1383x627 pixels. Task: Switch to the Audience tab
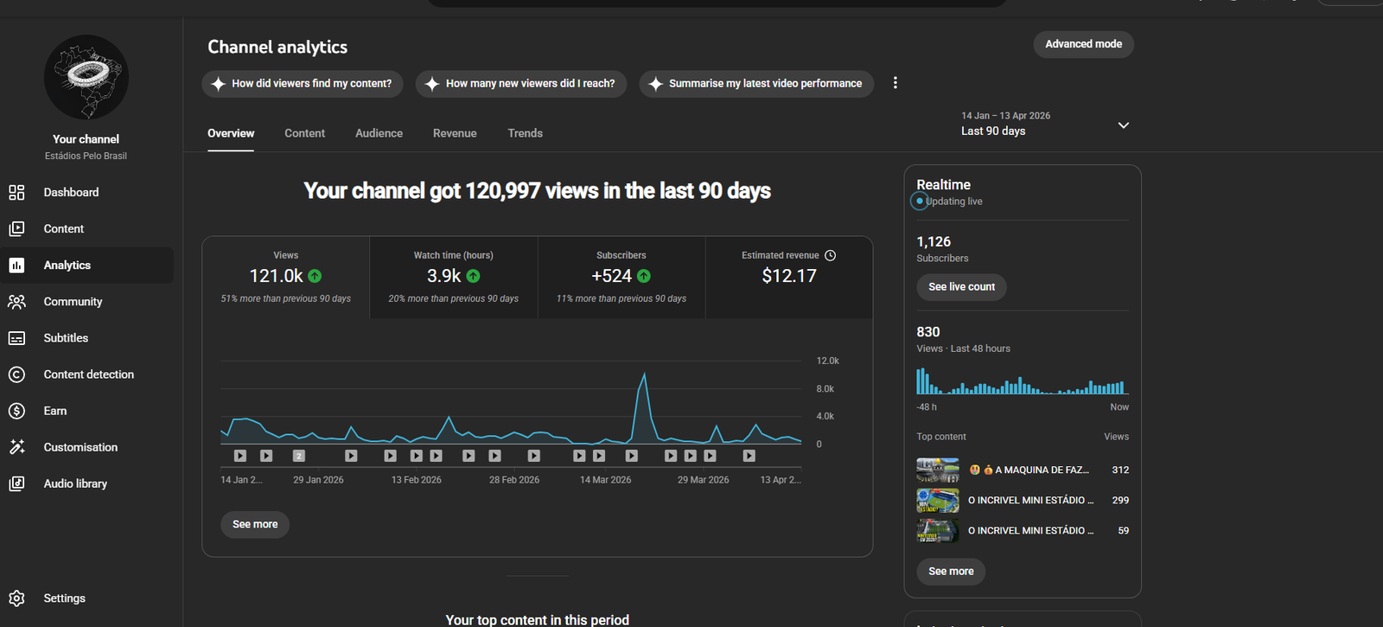click(379, 133)
